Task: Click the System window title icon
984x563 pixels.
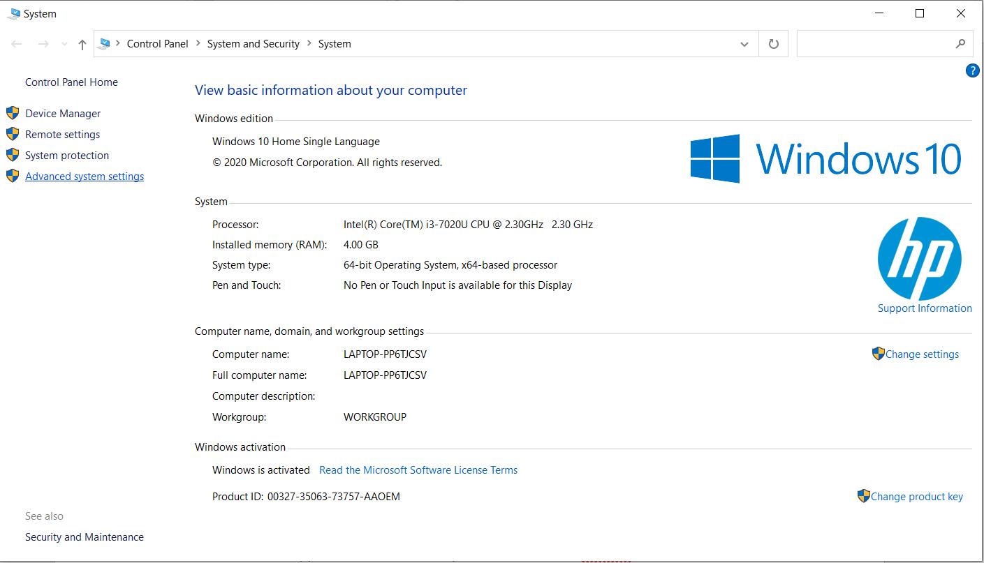Action: (14, 13)
